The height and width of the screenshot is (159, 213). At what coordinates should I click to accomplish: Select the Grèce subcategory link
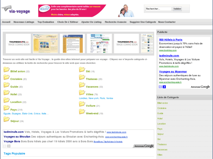[37, 113]
